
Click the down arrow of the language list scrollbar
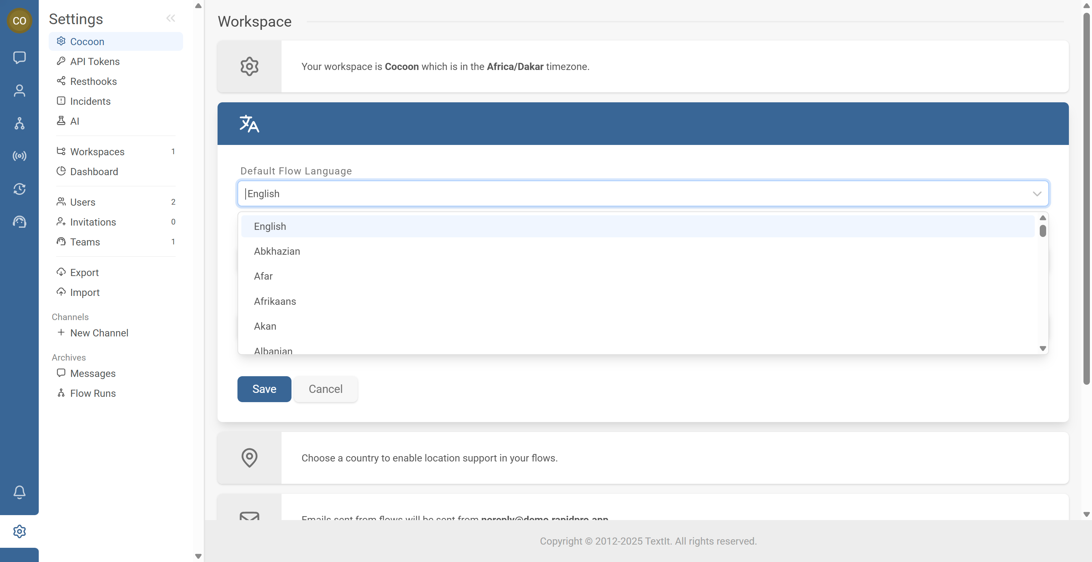(1043, 348)
